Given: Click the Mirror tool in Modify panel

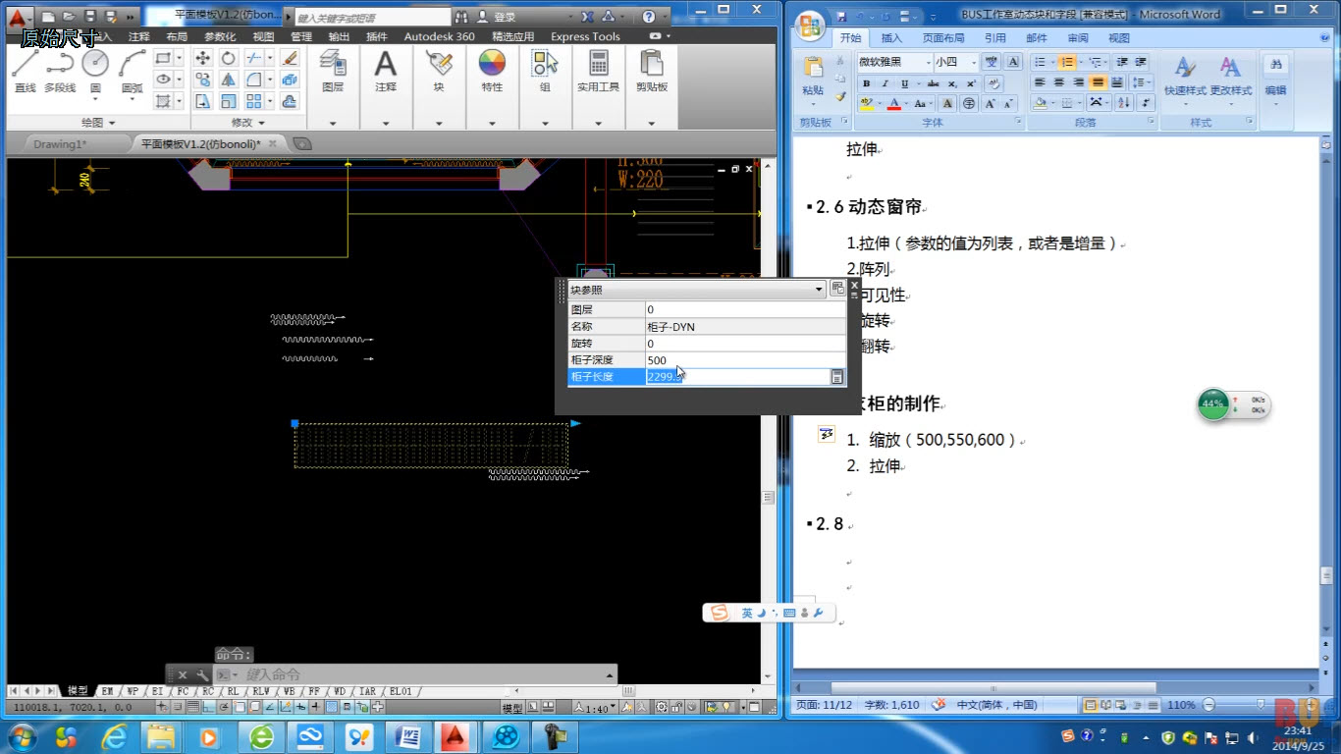Looking at the screenshot, I should click(228, 80).
